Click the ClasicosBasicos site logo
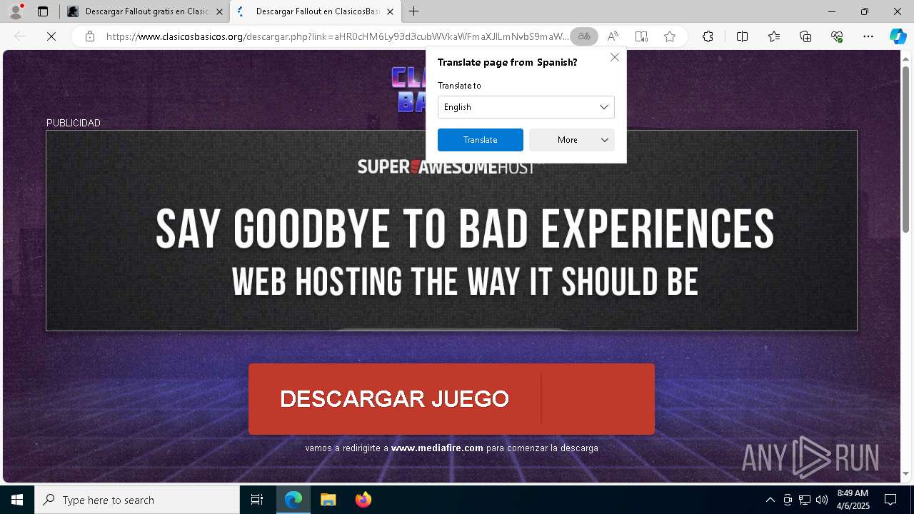Viewport: 914px width, 514px height. [x=409, y=89]
